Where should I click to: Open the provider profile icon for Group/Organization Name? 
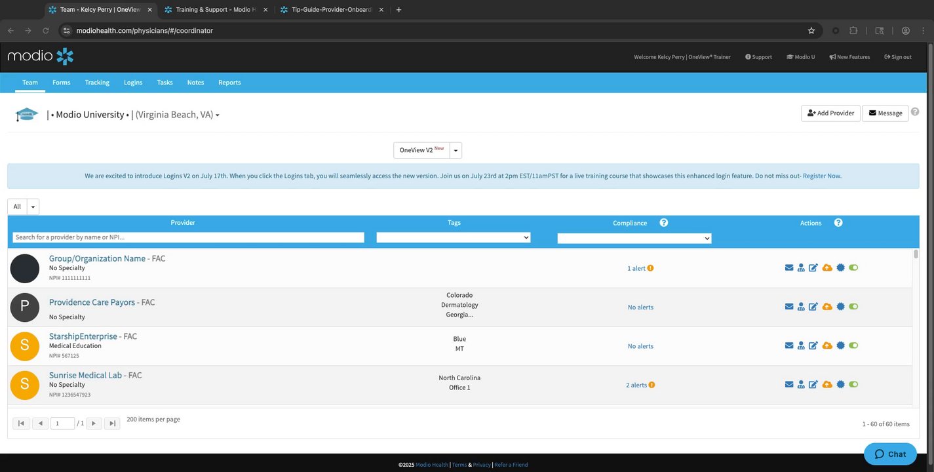(x=801, y=267)
